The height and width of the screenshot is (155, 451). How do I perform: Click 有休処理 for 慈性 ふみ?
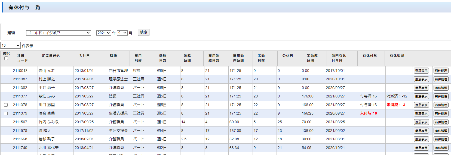pos(441,96)
